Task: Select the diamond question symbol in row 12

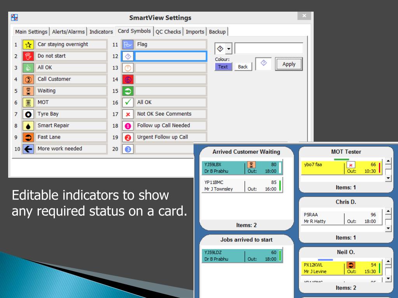Action: (128, 56)
